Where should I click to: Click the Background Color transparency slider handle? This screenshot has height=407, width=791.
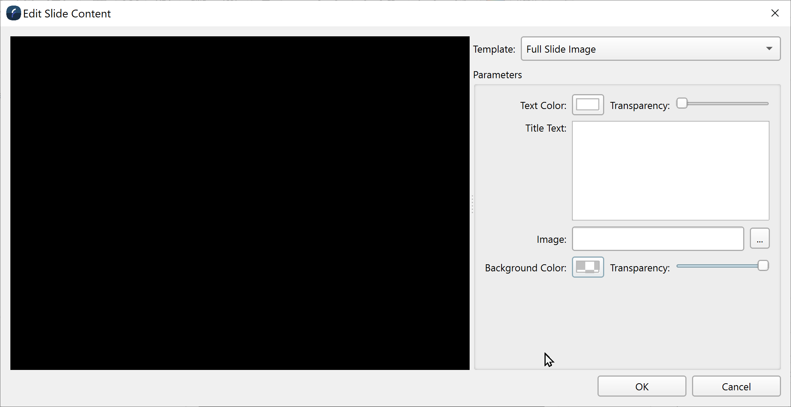pos(763,266)
